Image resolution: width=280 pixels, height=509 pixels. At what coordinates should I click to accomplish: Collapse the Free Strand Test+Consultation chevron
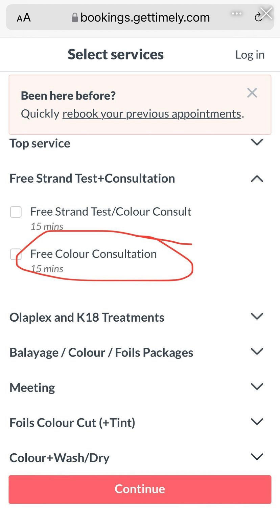tap(257, 179)
